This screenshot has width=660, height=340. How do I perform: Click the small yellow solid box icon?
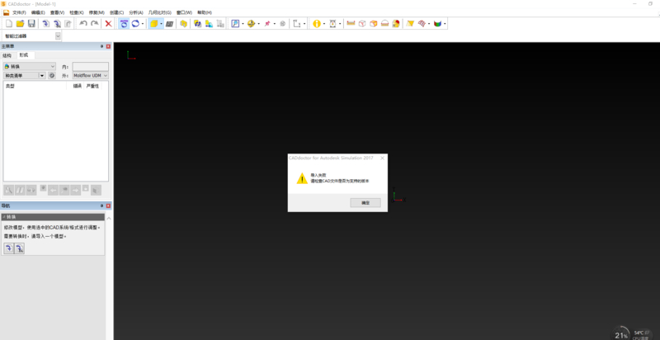tap(183, 24)
